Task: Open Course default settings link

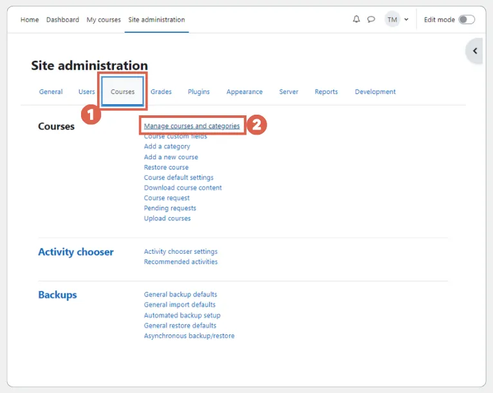Action: click(178, 177)
